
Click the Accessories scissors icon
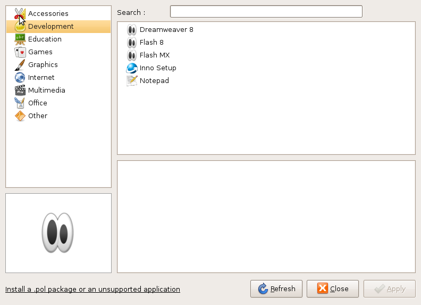click(20, 13)
